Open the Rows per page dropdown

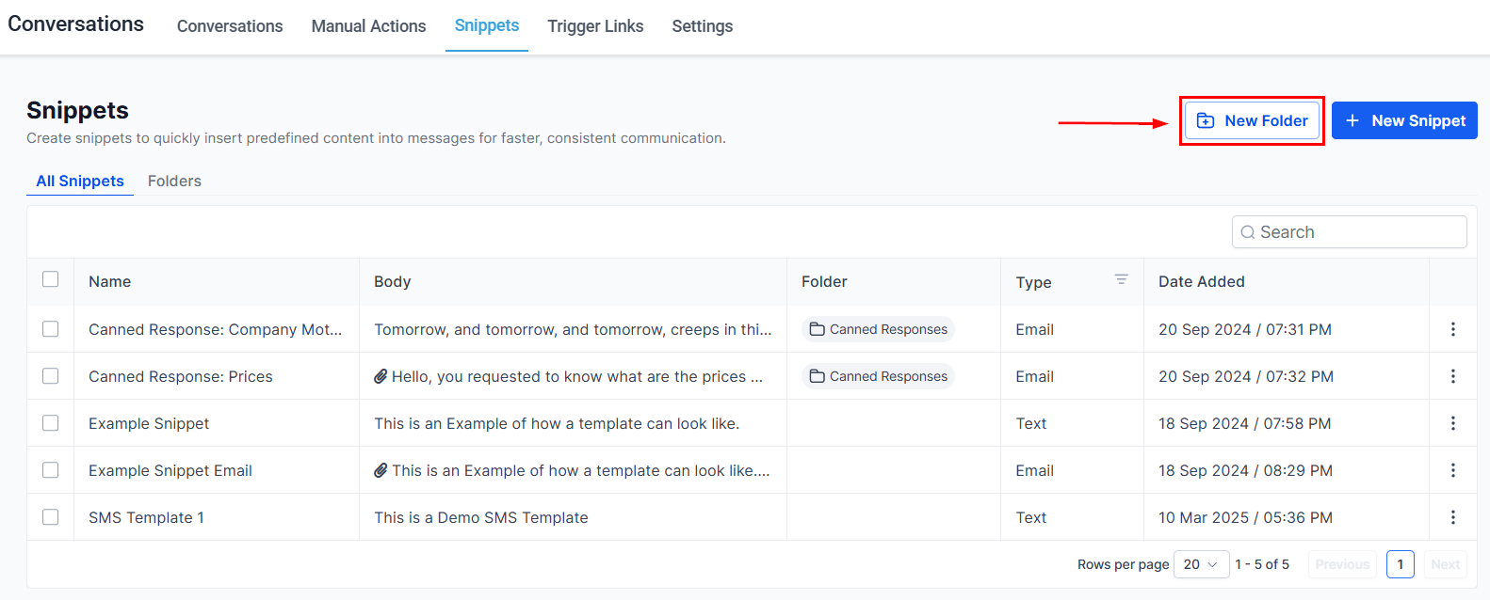point(1201,564)
